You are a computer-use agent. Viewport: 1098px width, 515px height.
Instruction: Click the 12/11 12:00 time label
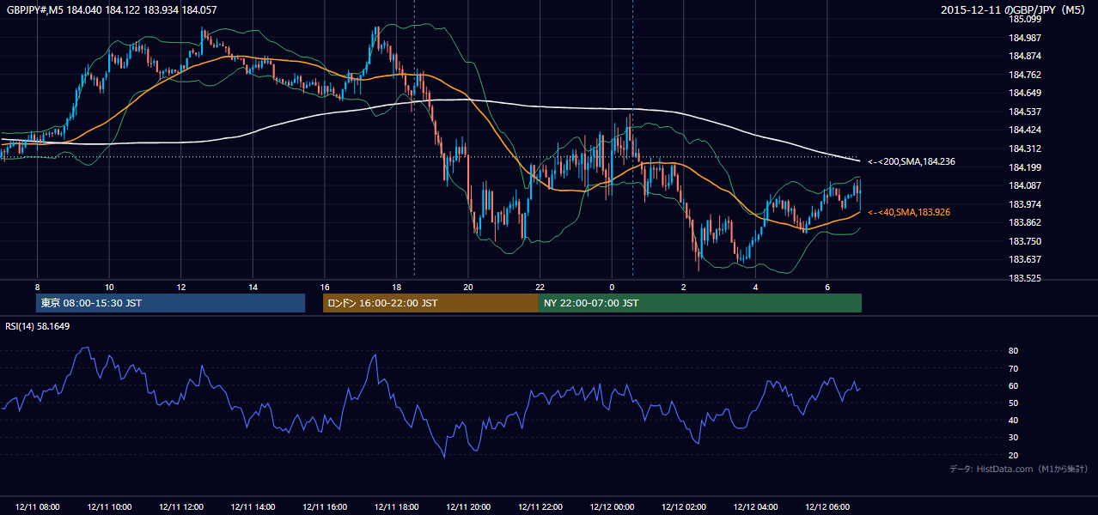tap(181, 507)
